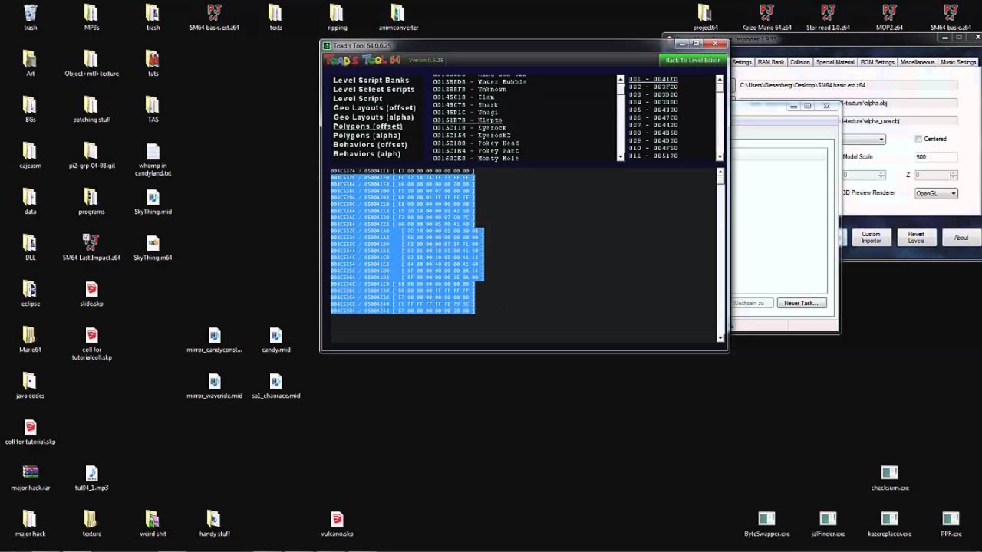
Task: Open the TAS folder icon
Action: pyautogui.click(x=153, y=105)
